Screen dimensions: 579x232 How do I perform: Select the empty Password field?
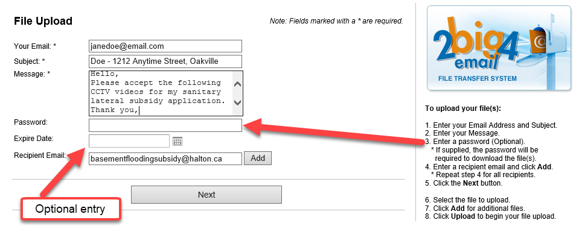coord(165,125)
